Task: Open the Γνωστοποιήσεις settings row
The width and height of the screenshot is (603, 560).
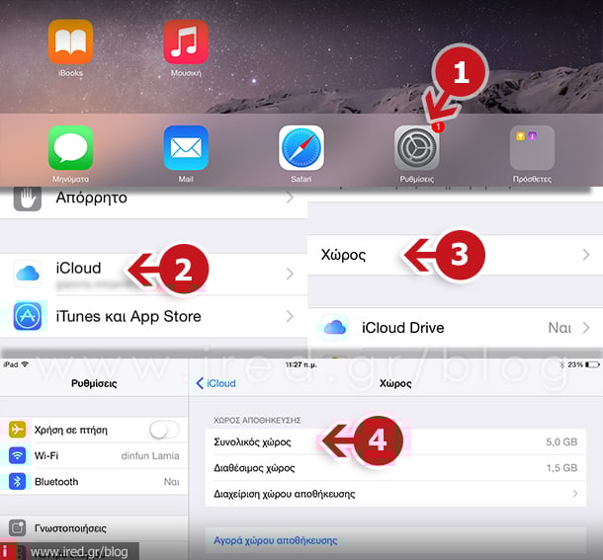Action: coord(94,527)
